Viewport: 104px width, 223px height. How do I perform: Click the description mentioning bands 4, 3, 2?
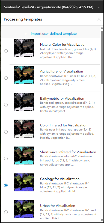(x=69, y=53)
